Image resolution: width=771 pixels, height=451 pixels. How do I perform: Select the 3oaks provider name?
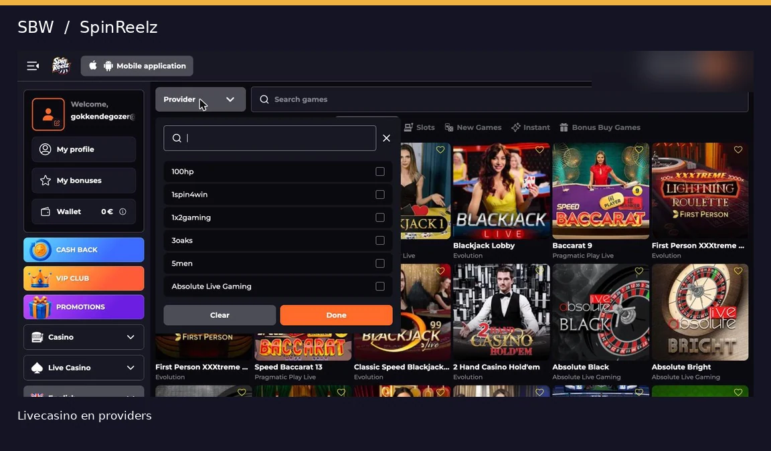click(182, 240)
